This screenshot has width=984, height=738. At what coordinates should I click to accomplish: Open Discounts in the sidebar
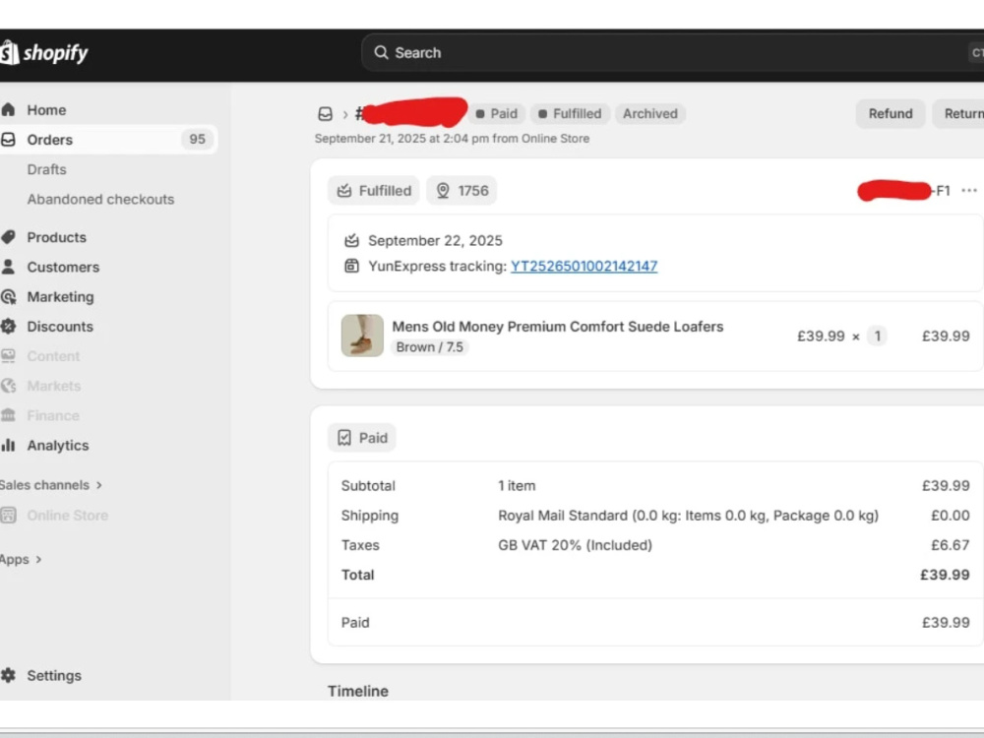coord(60,327)
